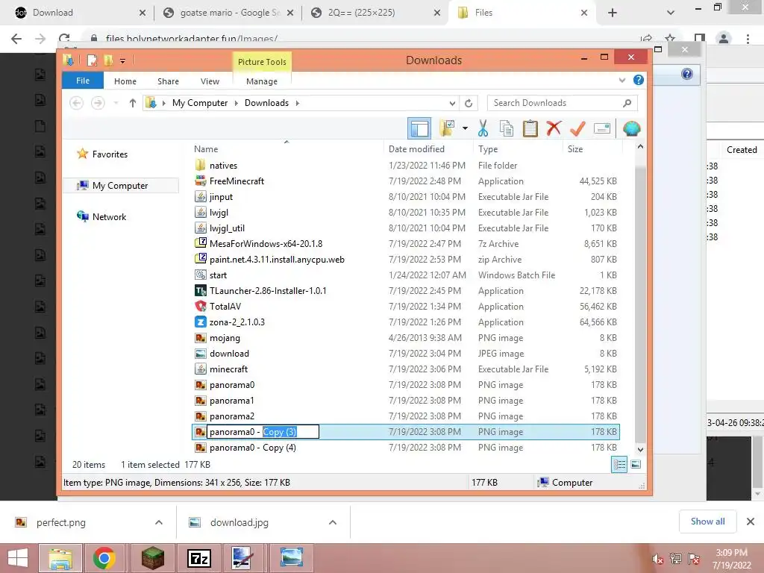The width and height of the screenshot is (764, 573).
Task: Expand folder options toolbar dropdown arrow
Action: point(465,128)
